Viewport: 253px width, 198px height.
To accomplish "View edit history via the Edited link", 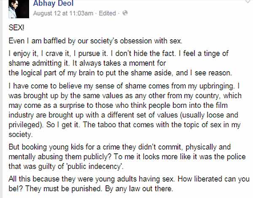I will 107,13.
